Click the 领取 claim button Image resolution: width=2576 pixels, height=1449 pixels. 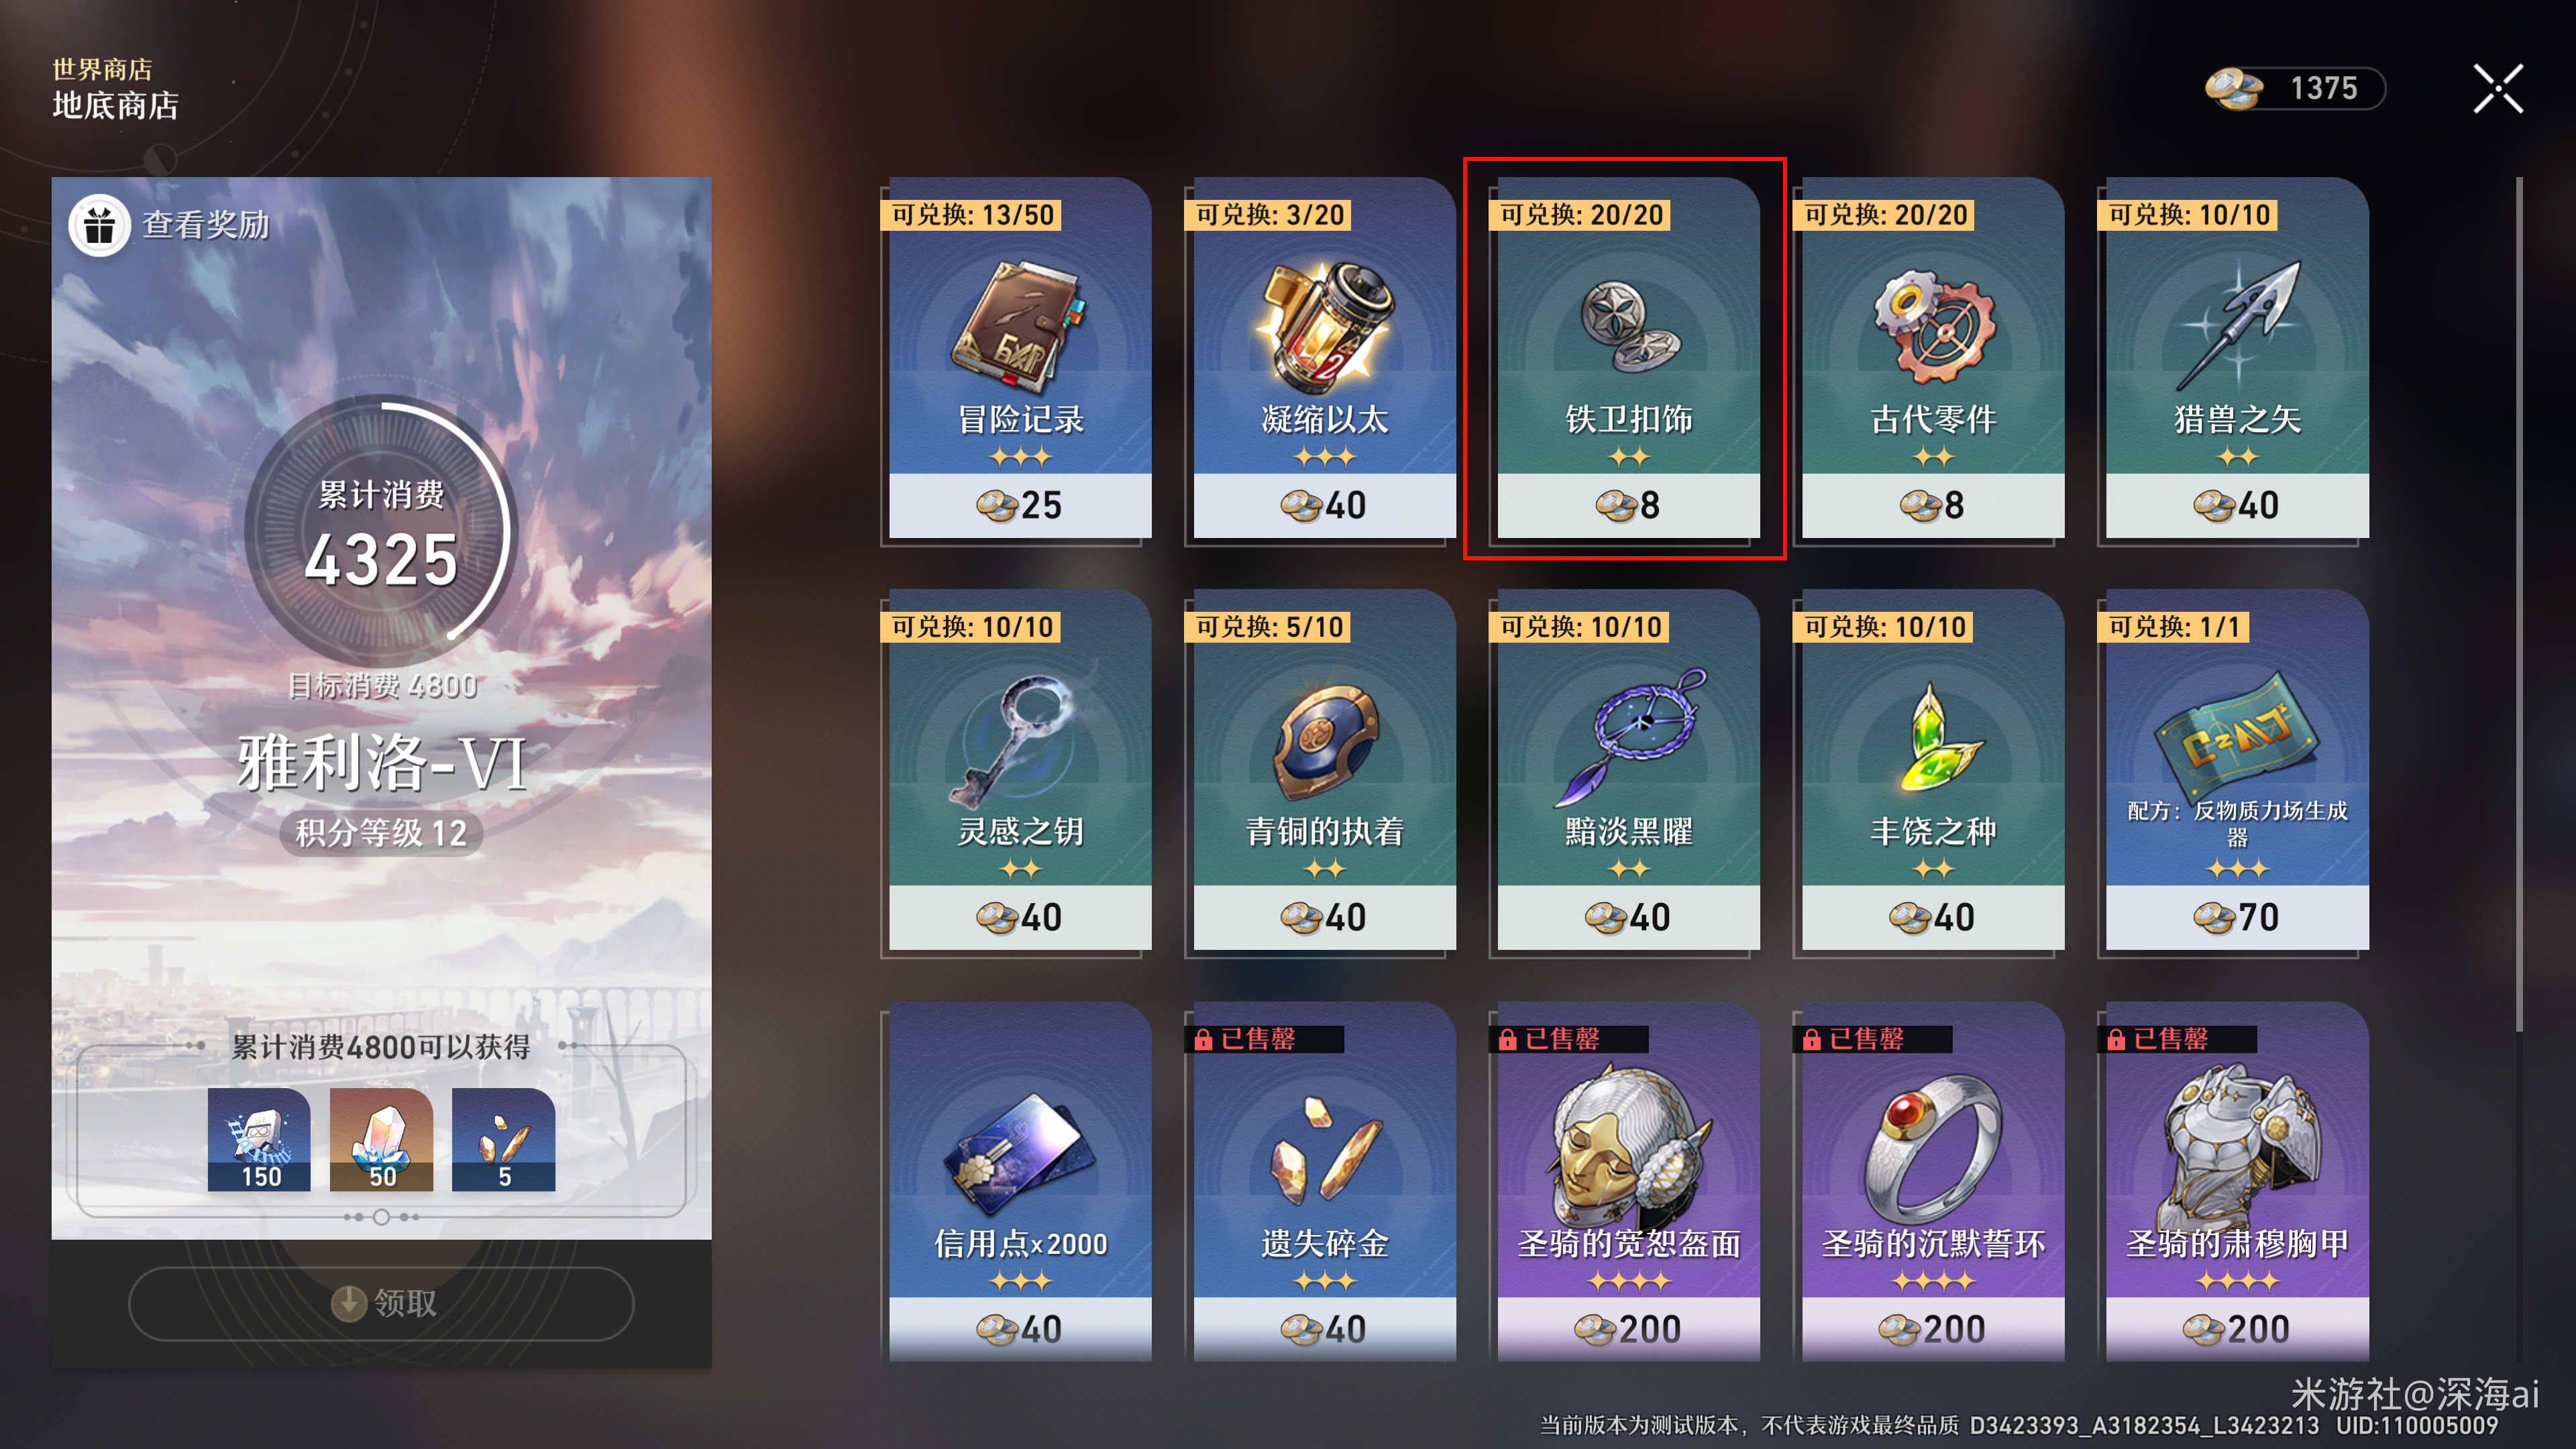coord(381,1303)
